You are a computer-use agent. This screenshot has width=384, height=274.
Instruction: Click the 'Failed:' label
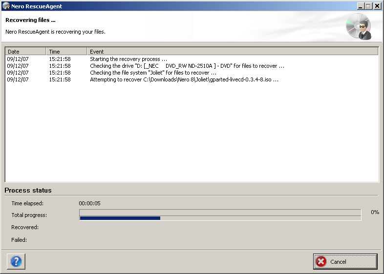19,240
